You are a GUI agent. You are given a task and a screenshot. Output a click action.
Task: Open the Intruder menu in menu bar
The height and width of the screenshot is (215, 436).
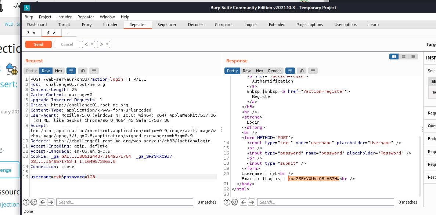(x=65, y=17)
